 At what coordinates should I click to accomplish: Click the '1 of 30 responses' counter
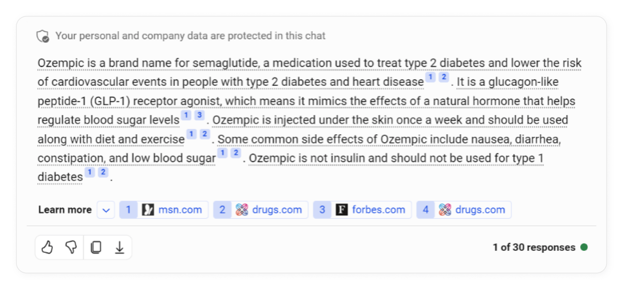pyautogui.click(x=534, y=247)
